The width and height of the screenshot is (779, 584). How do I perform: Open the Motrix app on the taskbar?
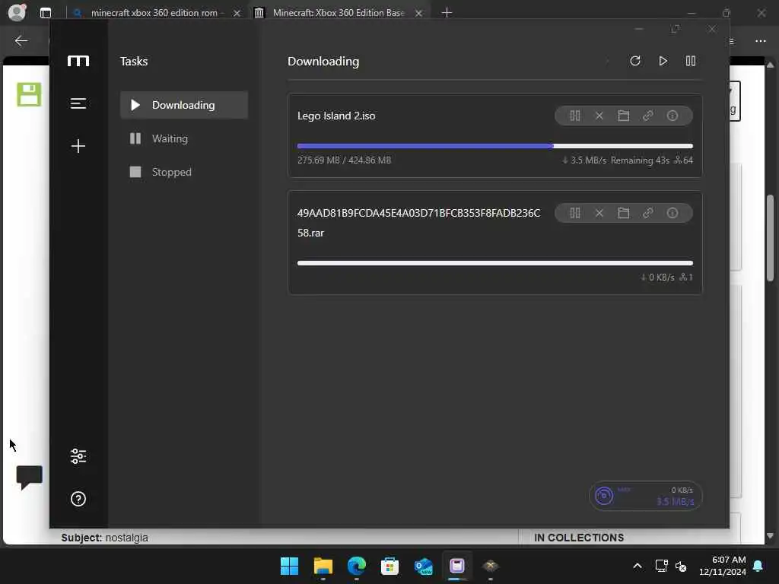[457, 566]
